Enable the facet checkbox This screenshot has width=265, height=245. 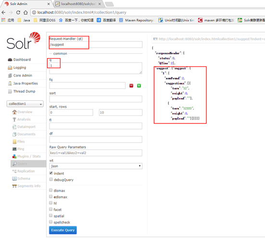tap(50, 209)
